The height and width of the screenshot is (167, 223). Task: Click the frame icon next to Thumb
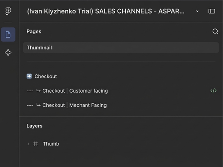36,144
